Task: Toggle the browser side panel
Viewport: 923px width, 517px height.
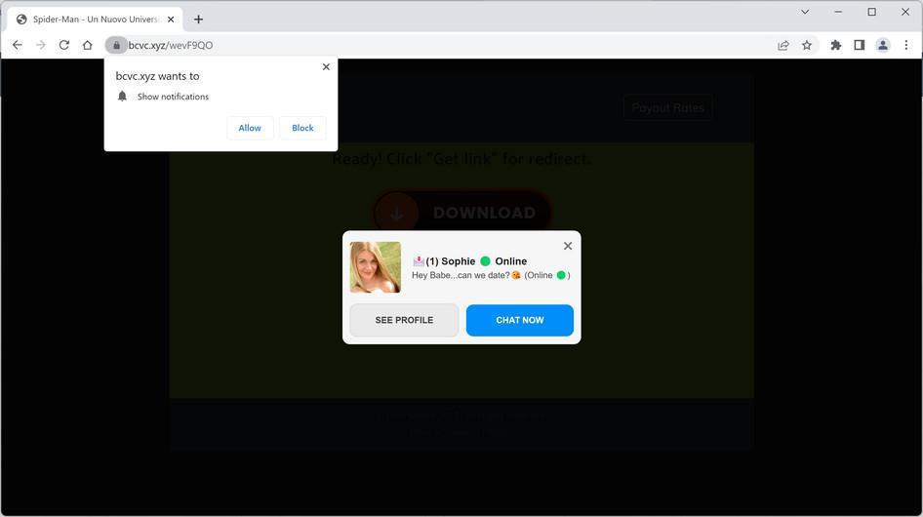Action: [x=859, y=45]
